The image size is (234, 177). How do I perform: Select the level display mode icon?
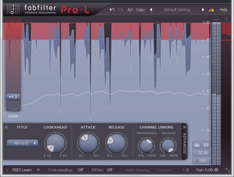tap(197, 145)
